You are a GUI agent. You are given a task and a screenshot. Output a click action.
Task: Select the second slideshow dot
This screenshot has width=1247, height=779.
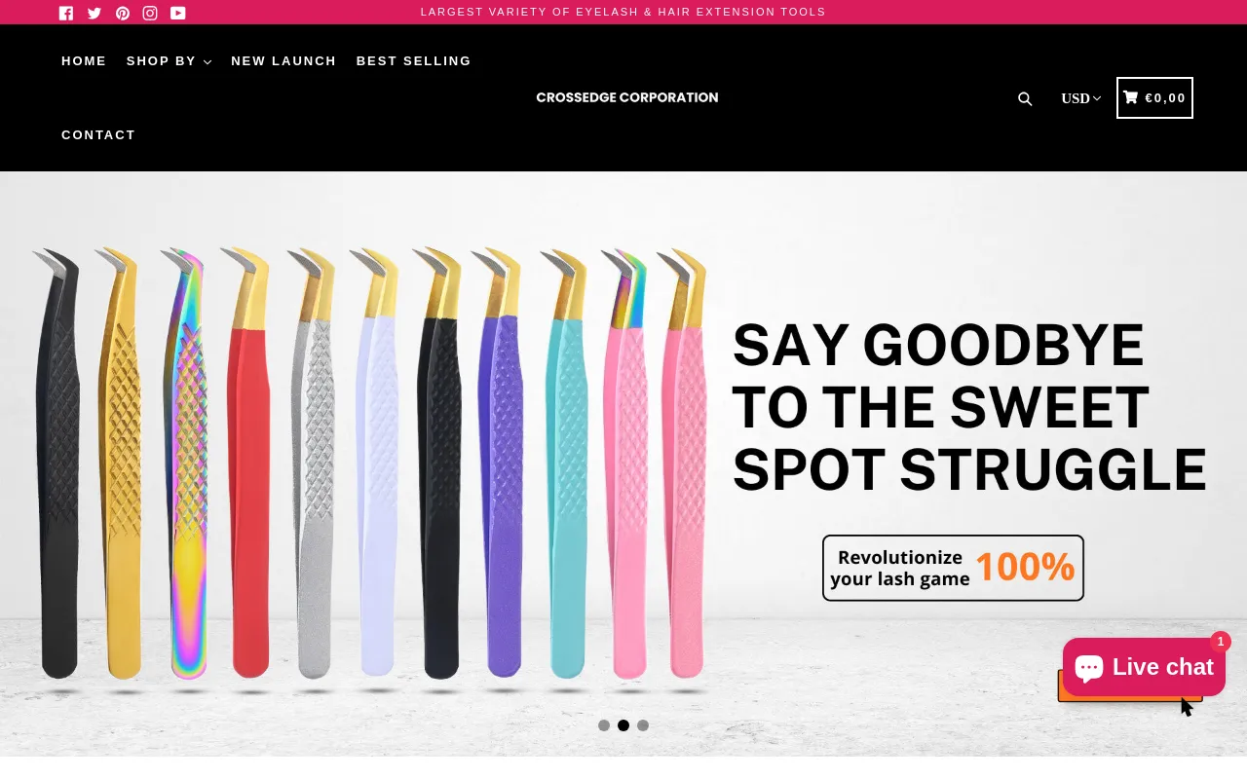(x=623, y=725)
